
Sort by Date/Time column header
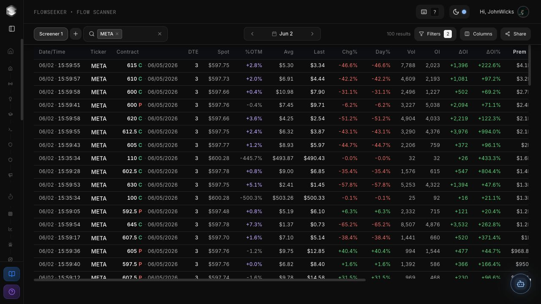point(52,52)
